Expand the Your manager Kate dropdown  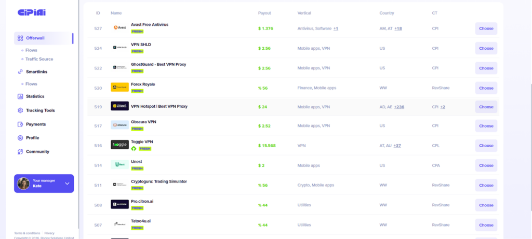pyautogui.click(x=67, y=184)
